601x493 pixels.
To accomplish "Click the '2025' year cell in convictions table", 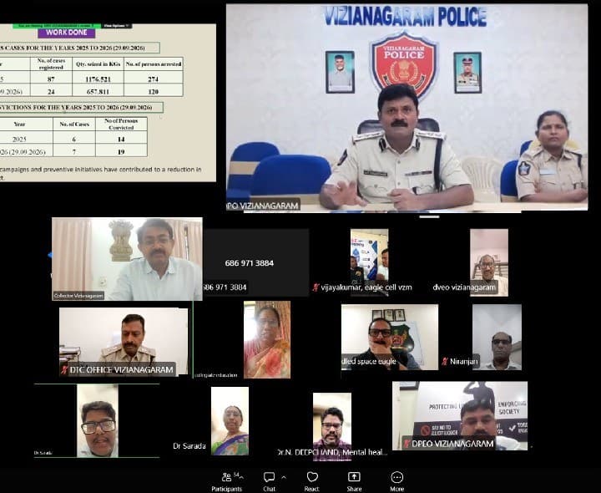I will click(x=19, y=139).
